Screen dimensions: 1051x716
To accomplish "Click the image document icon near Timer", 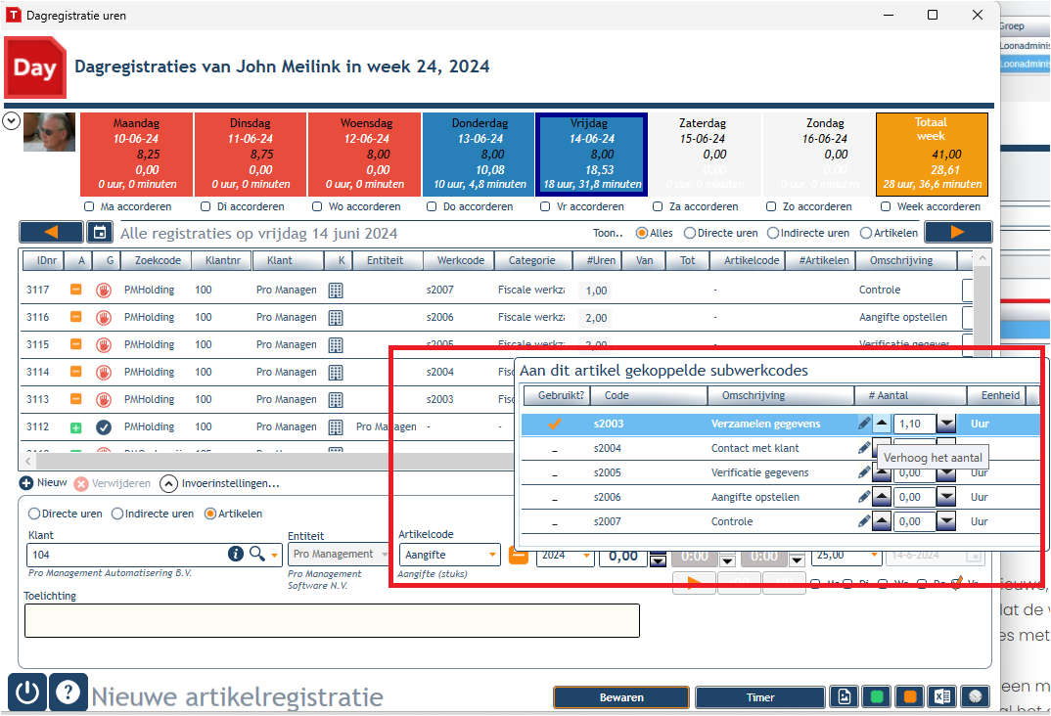I will [x=844, y=697].
